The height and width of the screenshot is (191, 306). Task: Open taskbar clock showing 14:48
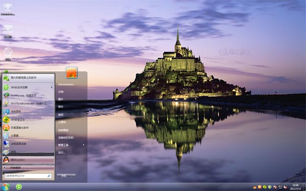click(x=295, y=187)
